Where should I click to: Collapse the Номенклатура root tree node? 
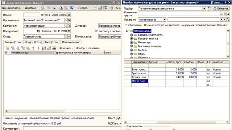tap(127, 31)
